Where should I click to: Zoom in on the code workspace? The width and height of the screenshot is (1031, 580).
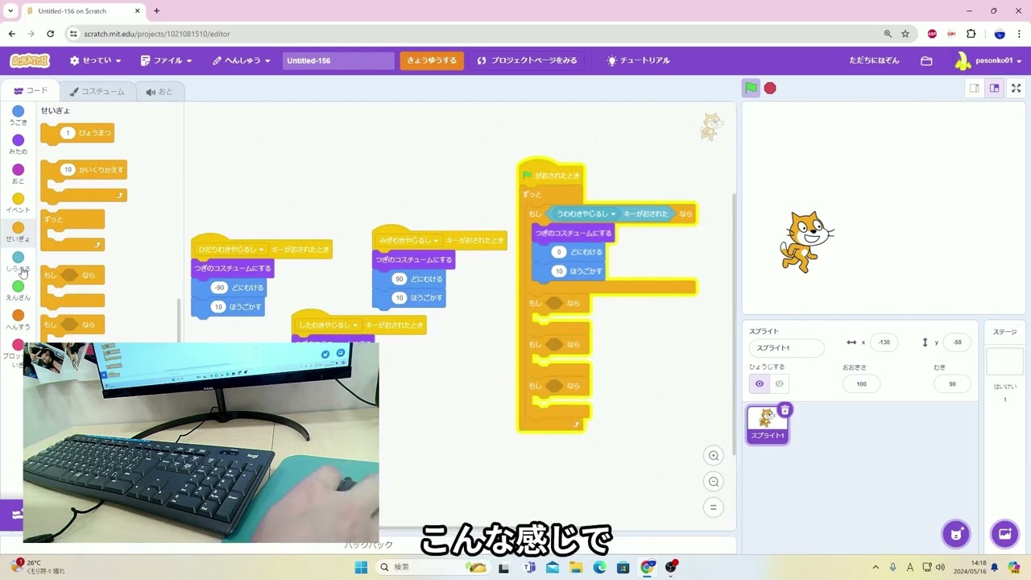[x=714, y=456]
